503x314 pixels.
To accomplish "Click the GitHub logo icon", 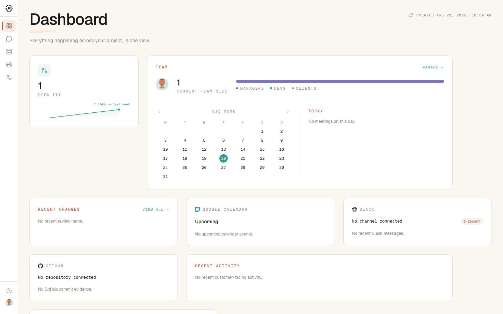I will [41, 266].
